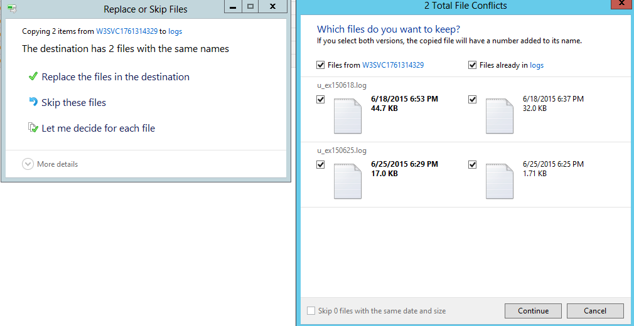Viewport: 634px width, 326px height.
Task: Uncheck the 6/18/2015 6:53 PM file checkbox
Action: pos(321,99)
